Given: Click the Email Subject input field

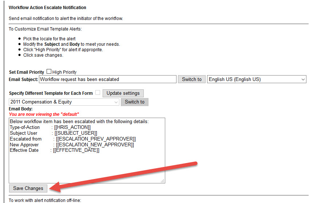Looking at the screenshot, I should coord(108,79).
